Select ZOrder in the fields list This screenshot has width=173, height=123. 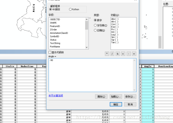pyautogui.click(x=53, y=30)
